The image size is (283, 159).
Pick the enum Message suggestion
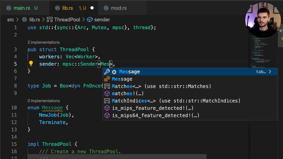tap(190, 79)
